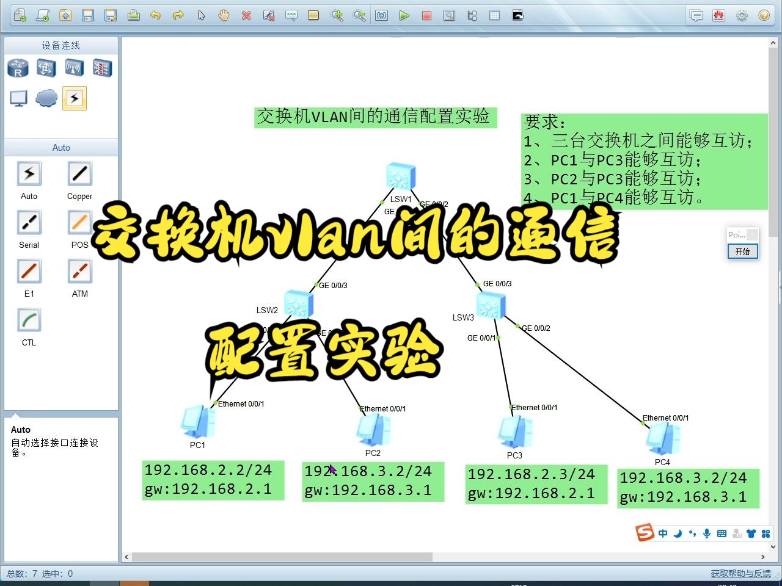This screenshot has width=782, height=586.
Task: Open the feedback message dialog
Action: (x=697, y=15)
